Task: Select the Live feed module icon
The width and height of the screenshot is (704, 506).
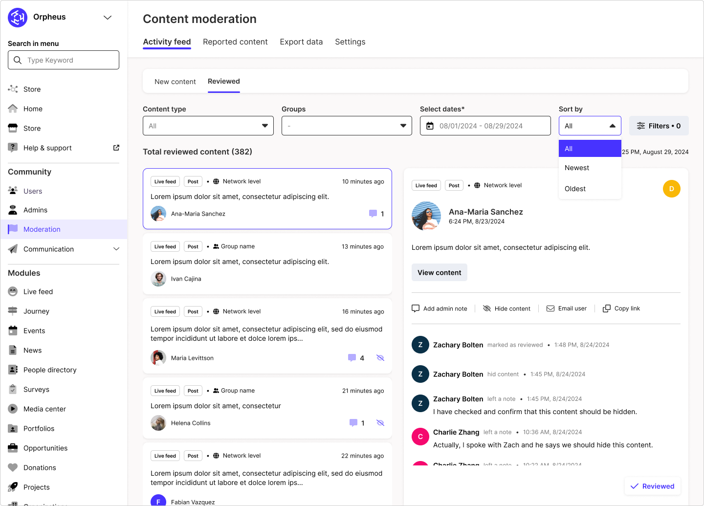Action: tap(12, 291)
